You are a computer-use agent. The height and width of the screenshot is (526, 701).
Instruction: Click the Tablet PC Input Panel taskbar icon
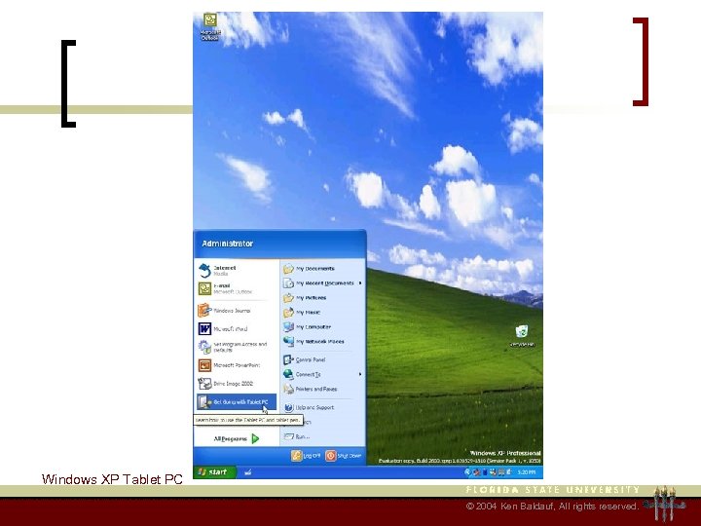click(247, 471)
